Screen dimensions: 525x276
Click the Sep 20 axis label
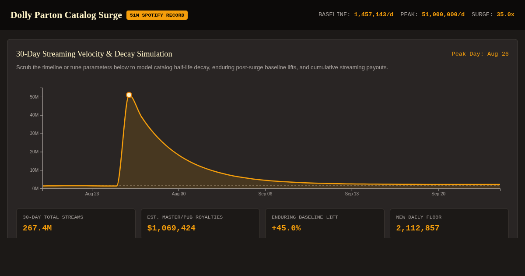438,194
